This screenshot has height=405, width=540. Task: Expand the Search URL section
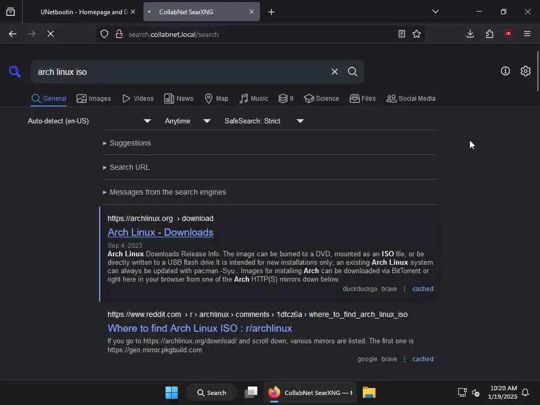point(126,167)
